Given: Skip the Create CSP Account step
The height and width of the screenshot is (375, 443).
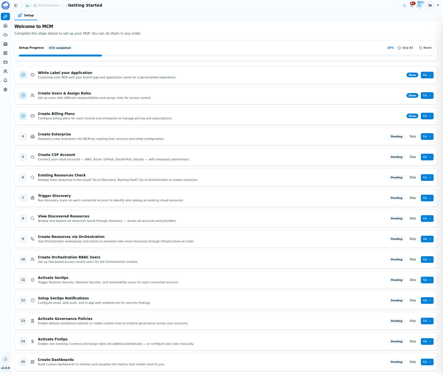Looking at the screenshot, I should tap(413, 157).
